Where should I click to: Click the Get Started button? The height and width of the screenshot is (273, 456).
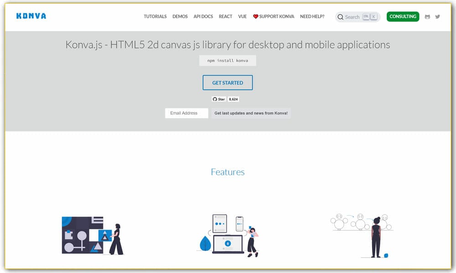[x=228, y=83]
